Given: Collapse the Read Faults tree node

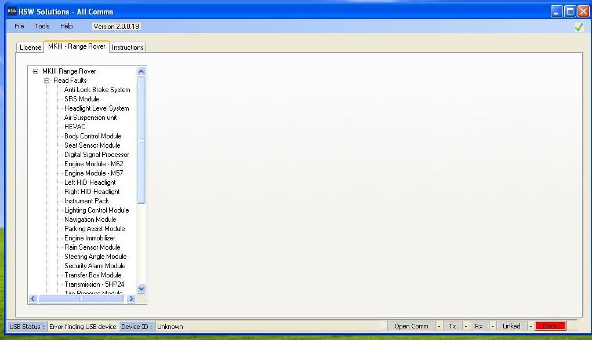Looking at the screenshot, I should pyautogui.click(x=47, y=81).
